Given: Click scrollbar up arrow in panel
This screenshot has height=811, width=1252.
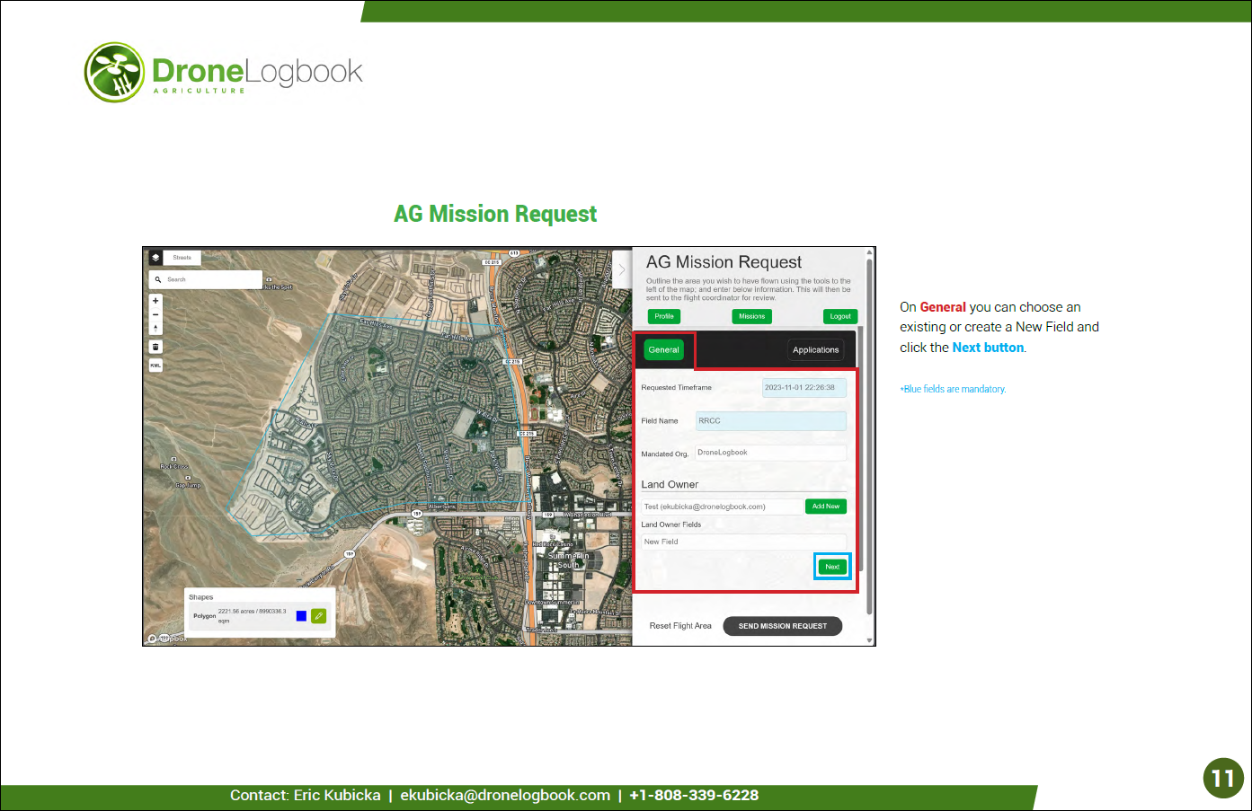Looking at the screenshot, I should click(869, 252).
